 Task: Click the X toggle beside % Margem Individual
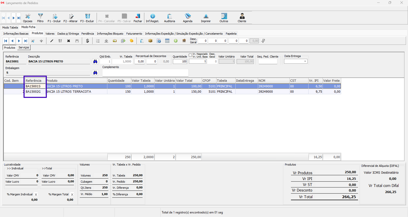point(36,195)
